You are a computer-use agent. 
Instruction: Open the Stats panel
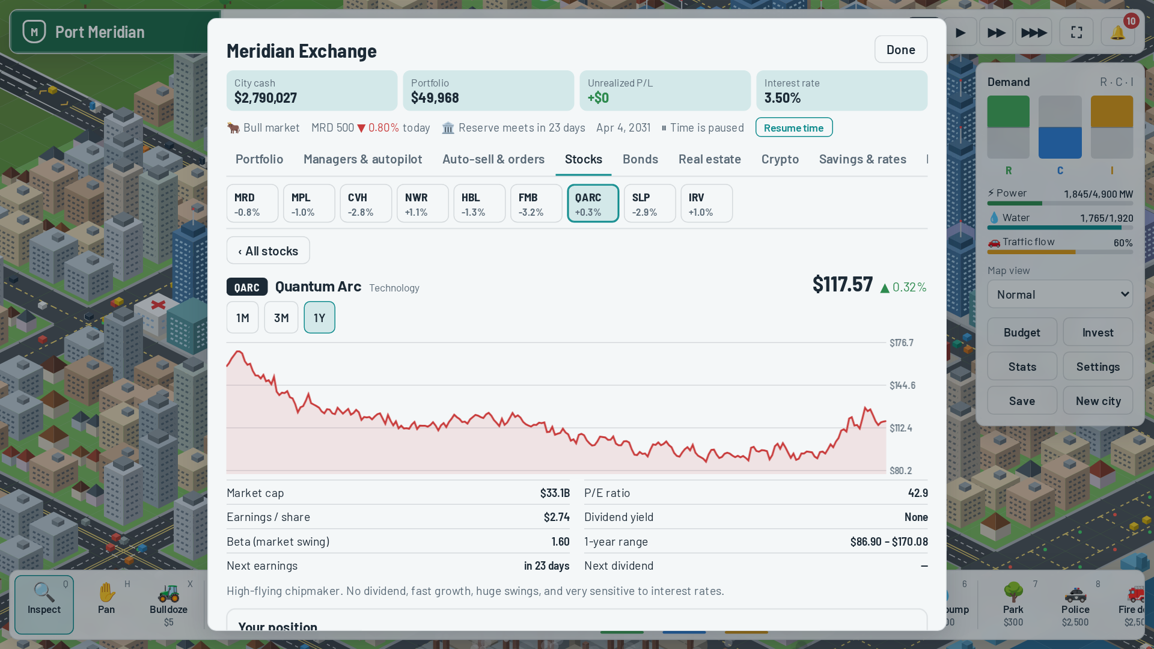1022,367
